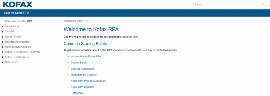Select Welcome to Kofax RPA in sidebar
The width and height of the screenshot is (270, 96).
coord(19,21)
